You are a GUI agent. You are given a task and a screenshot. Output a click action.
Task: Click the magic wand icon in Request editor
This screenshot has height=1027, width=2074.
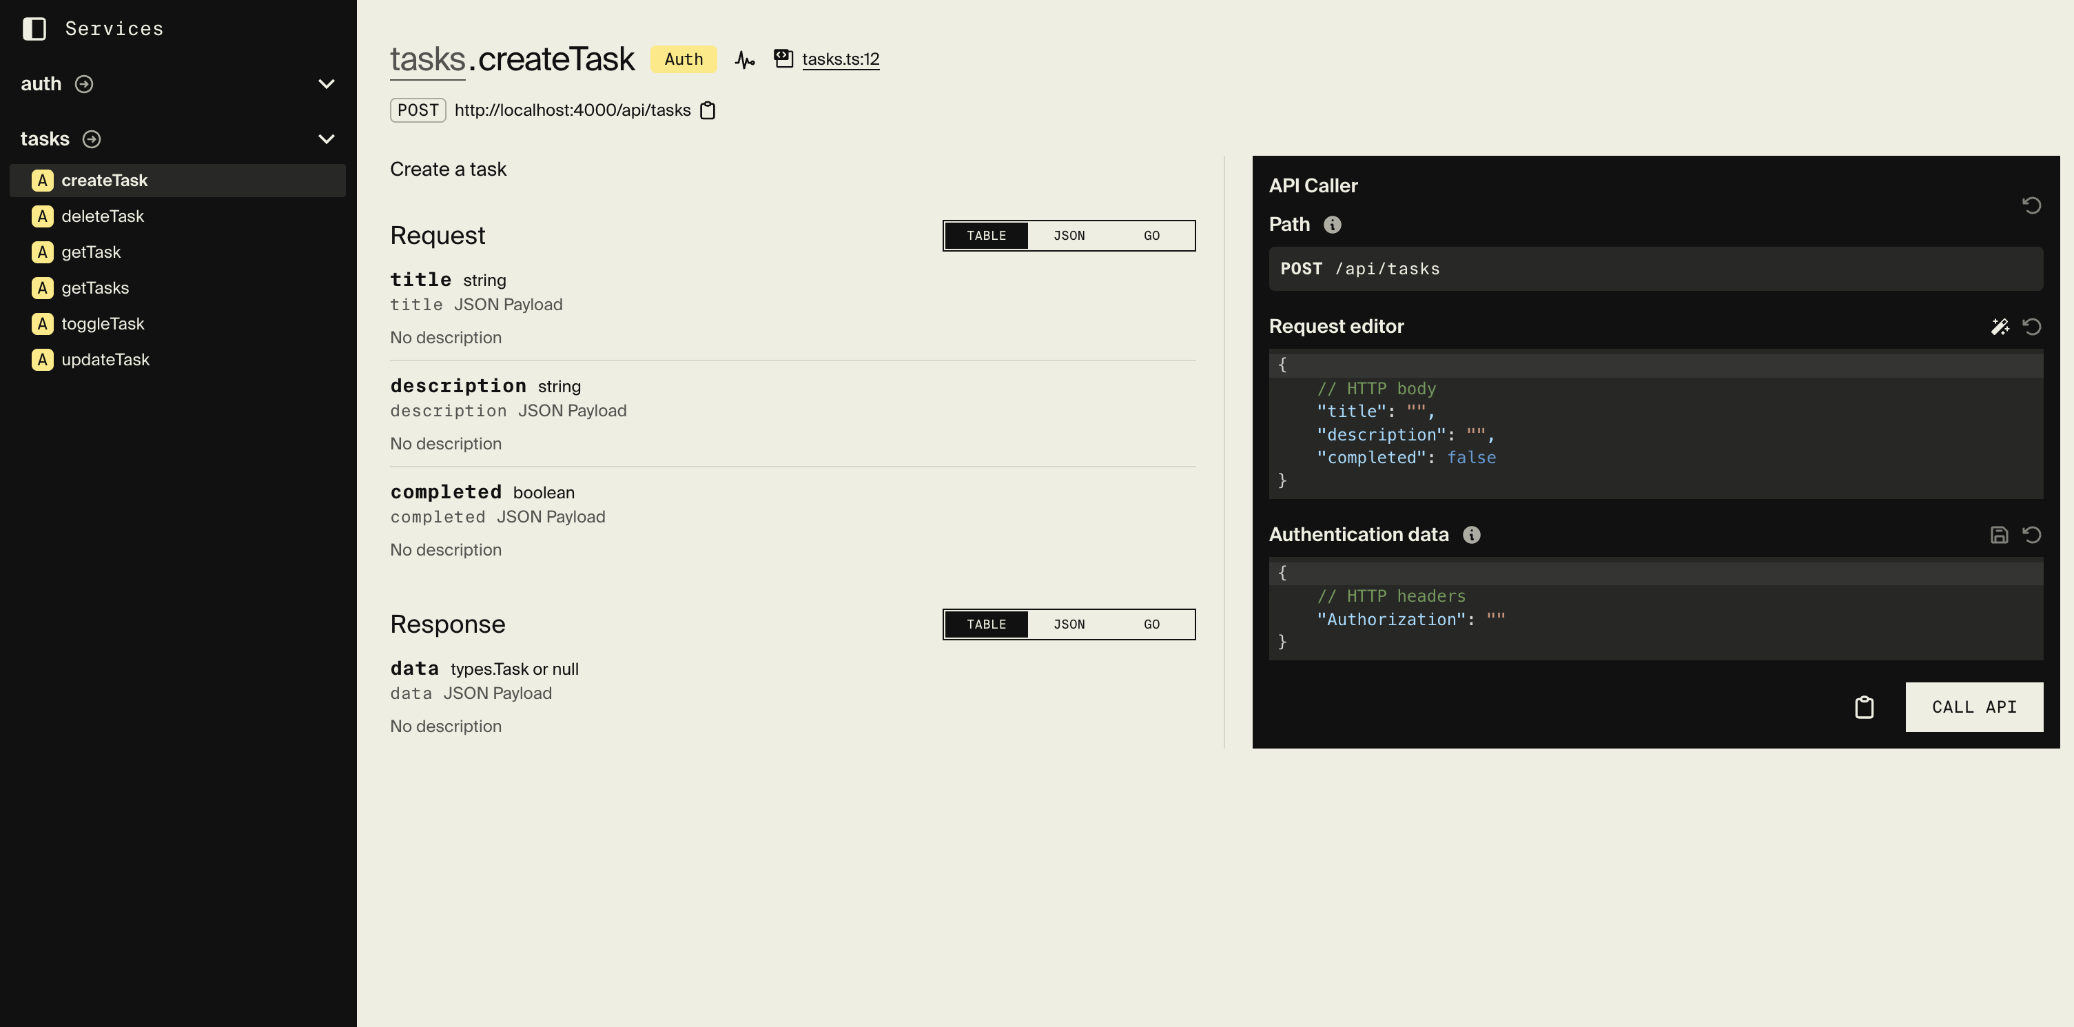tap(1999, 326)
